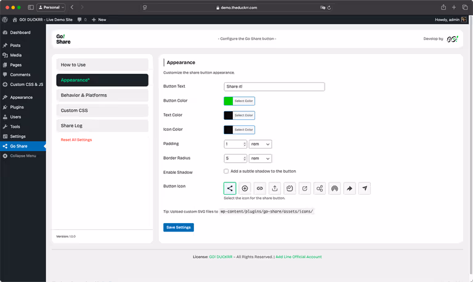
Task: Click the Save Settings button
Action: (179, 227)
